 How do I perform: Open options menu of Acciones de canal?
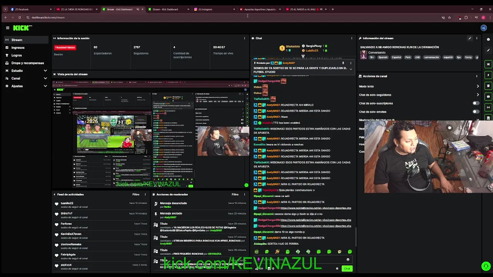coord(477,76)
